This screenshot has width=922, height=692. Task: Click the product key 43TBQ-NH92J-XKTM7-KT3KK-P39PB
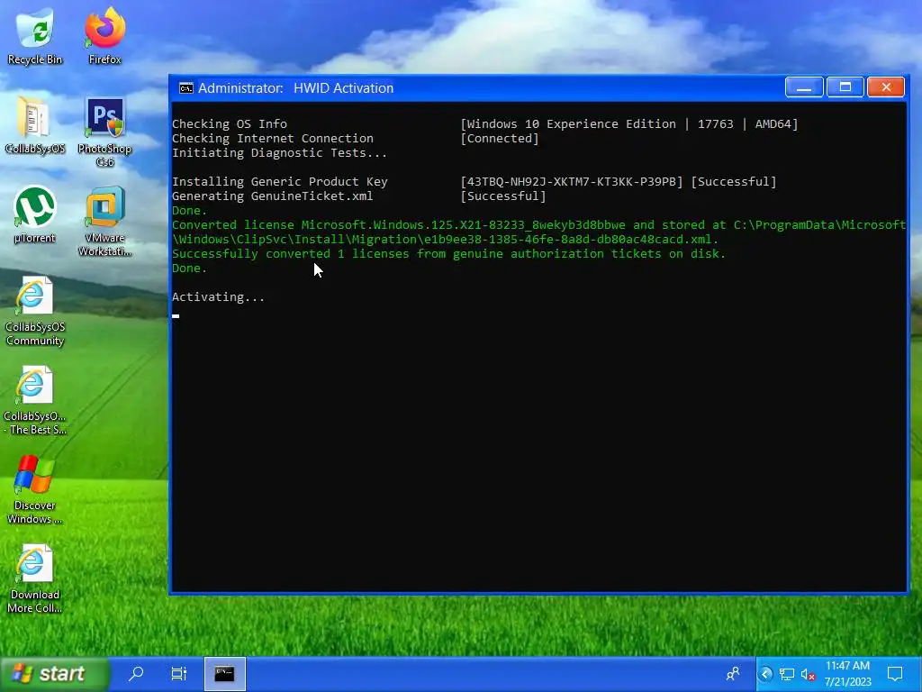[x=572, y=182]
